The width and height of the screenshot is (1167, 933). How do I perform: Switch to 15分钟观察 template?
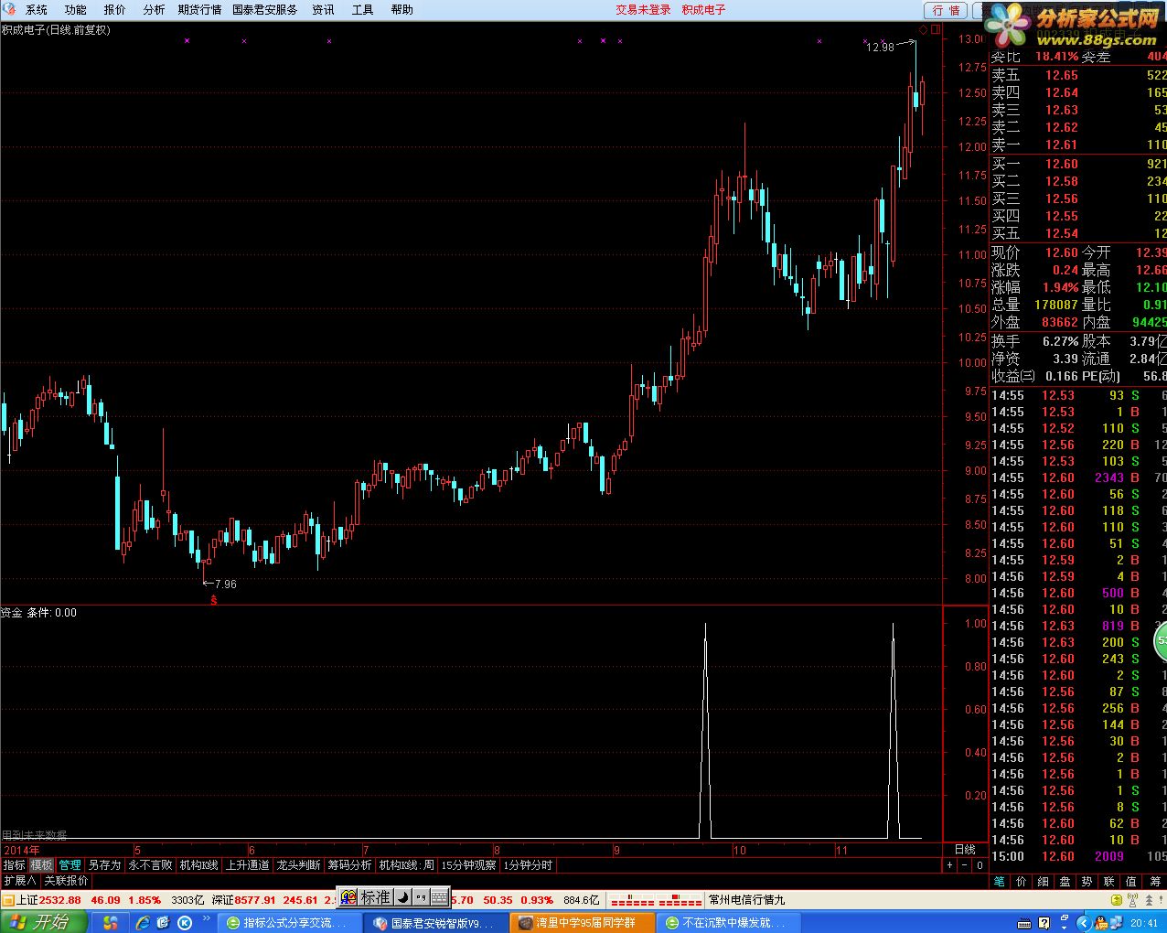(x=469, y=864)
